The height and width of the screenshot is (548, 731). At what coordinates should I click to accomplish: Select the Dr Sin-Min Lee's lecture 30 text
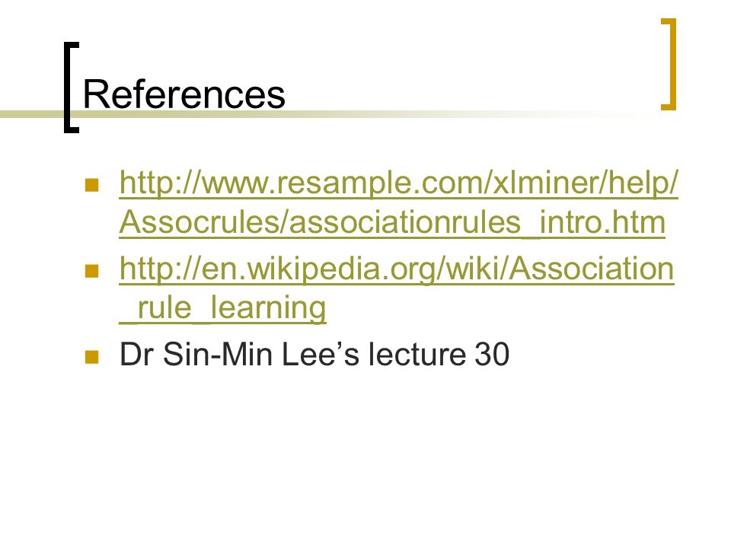coord(314,355)
